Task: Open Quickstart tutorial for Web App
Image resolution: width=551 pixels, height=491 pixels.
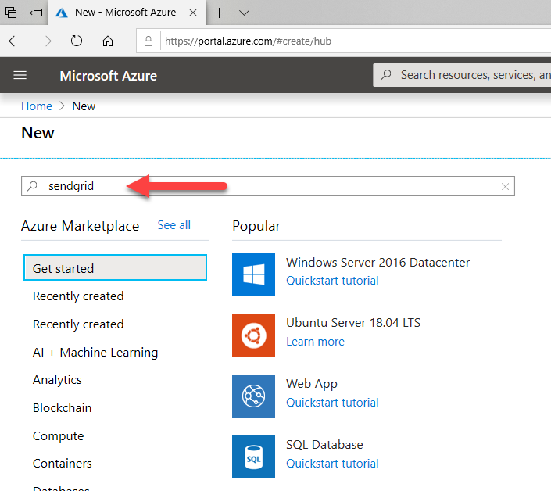Action: pos(332,403)
